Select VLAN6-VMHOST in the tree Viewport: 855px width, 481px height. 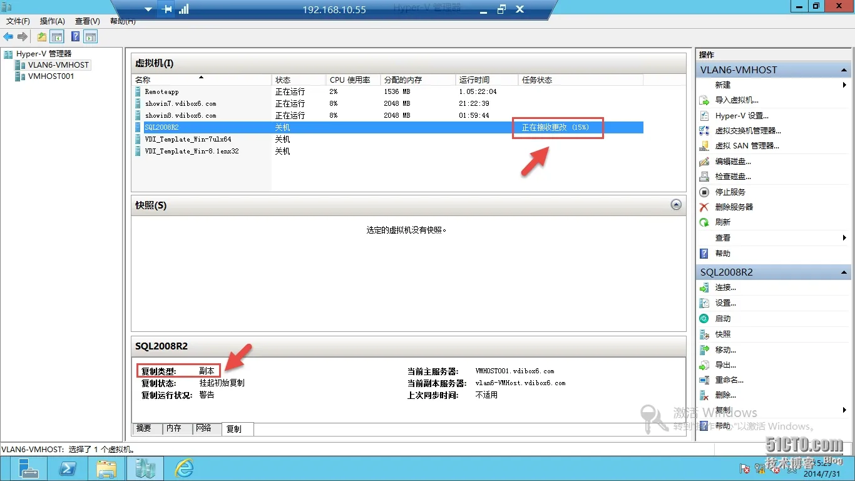(x=58, y=65)
